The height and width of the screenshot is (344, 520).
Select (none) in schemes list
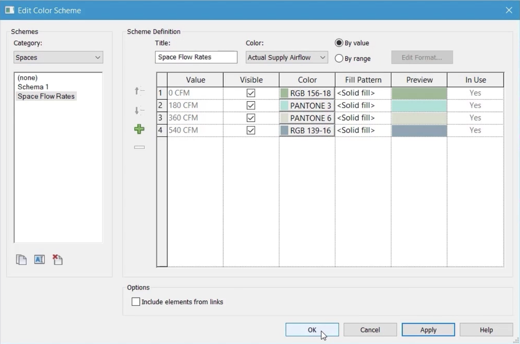point(27,78)
